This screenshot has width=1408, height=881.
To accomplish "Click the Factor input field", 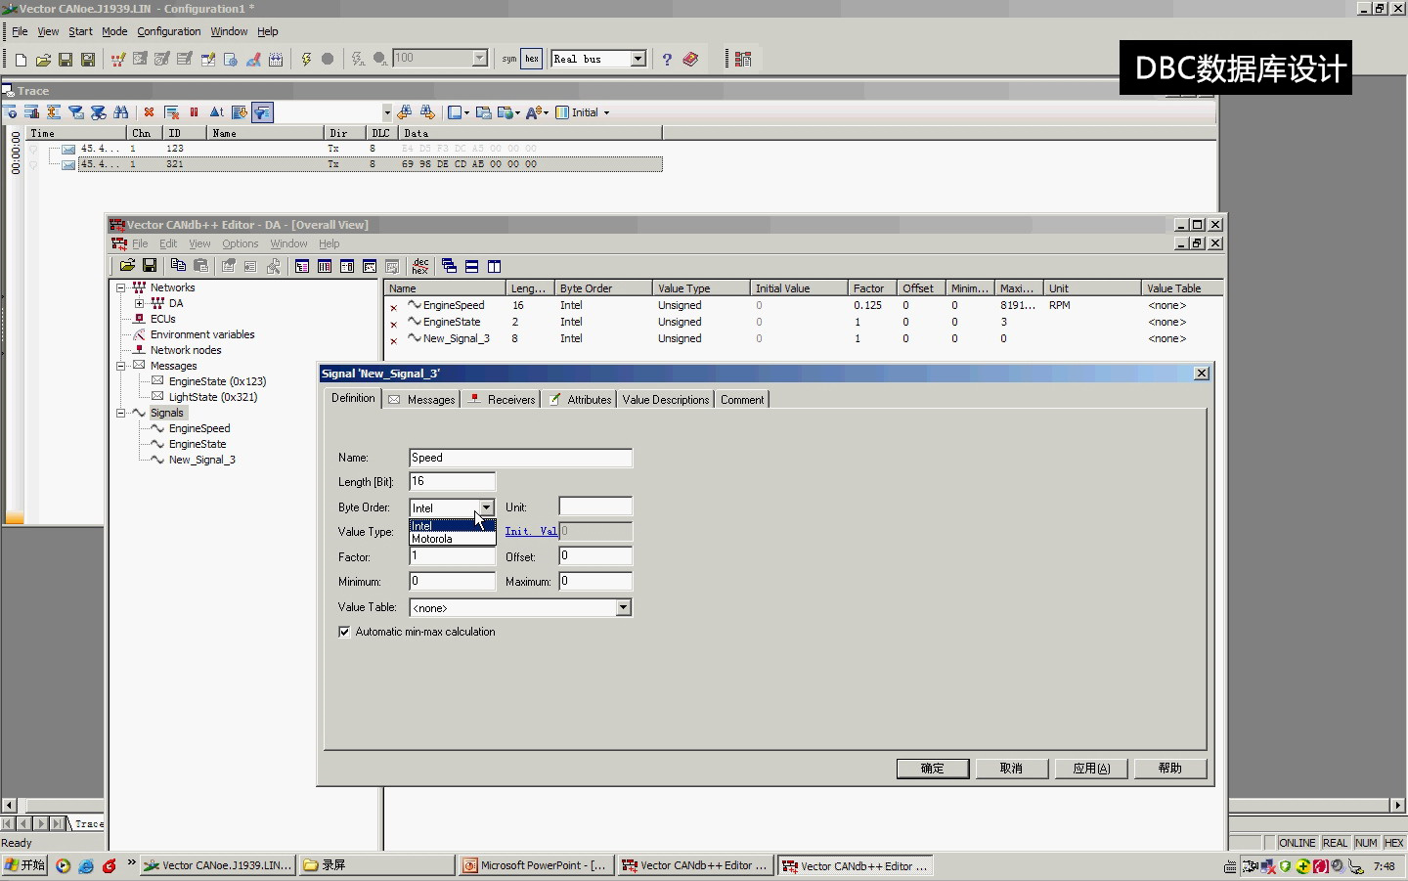I will [x=452, y=556].
